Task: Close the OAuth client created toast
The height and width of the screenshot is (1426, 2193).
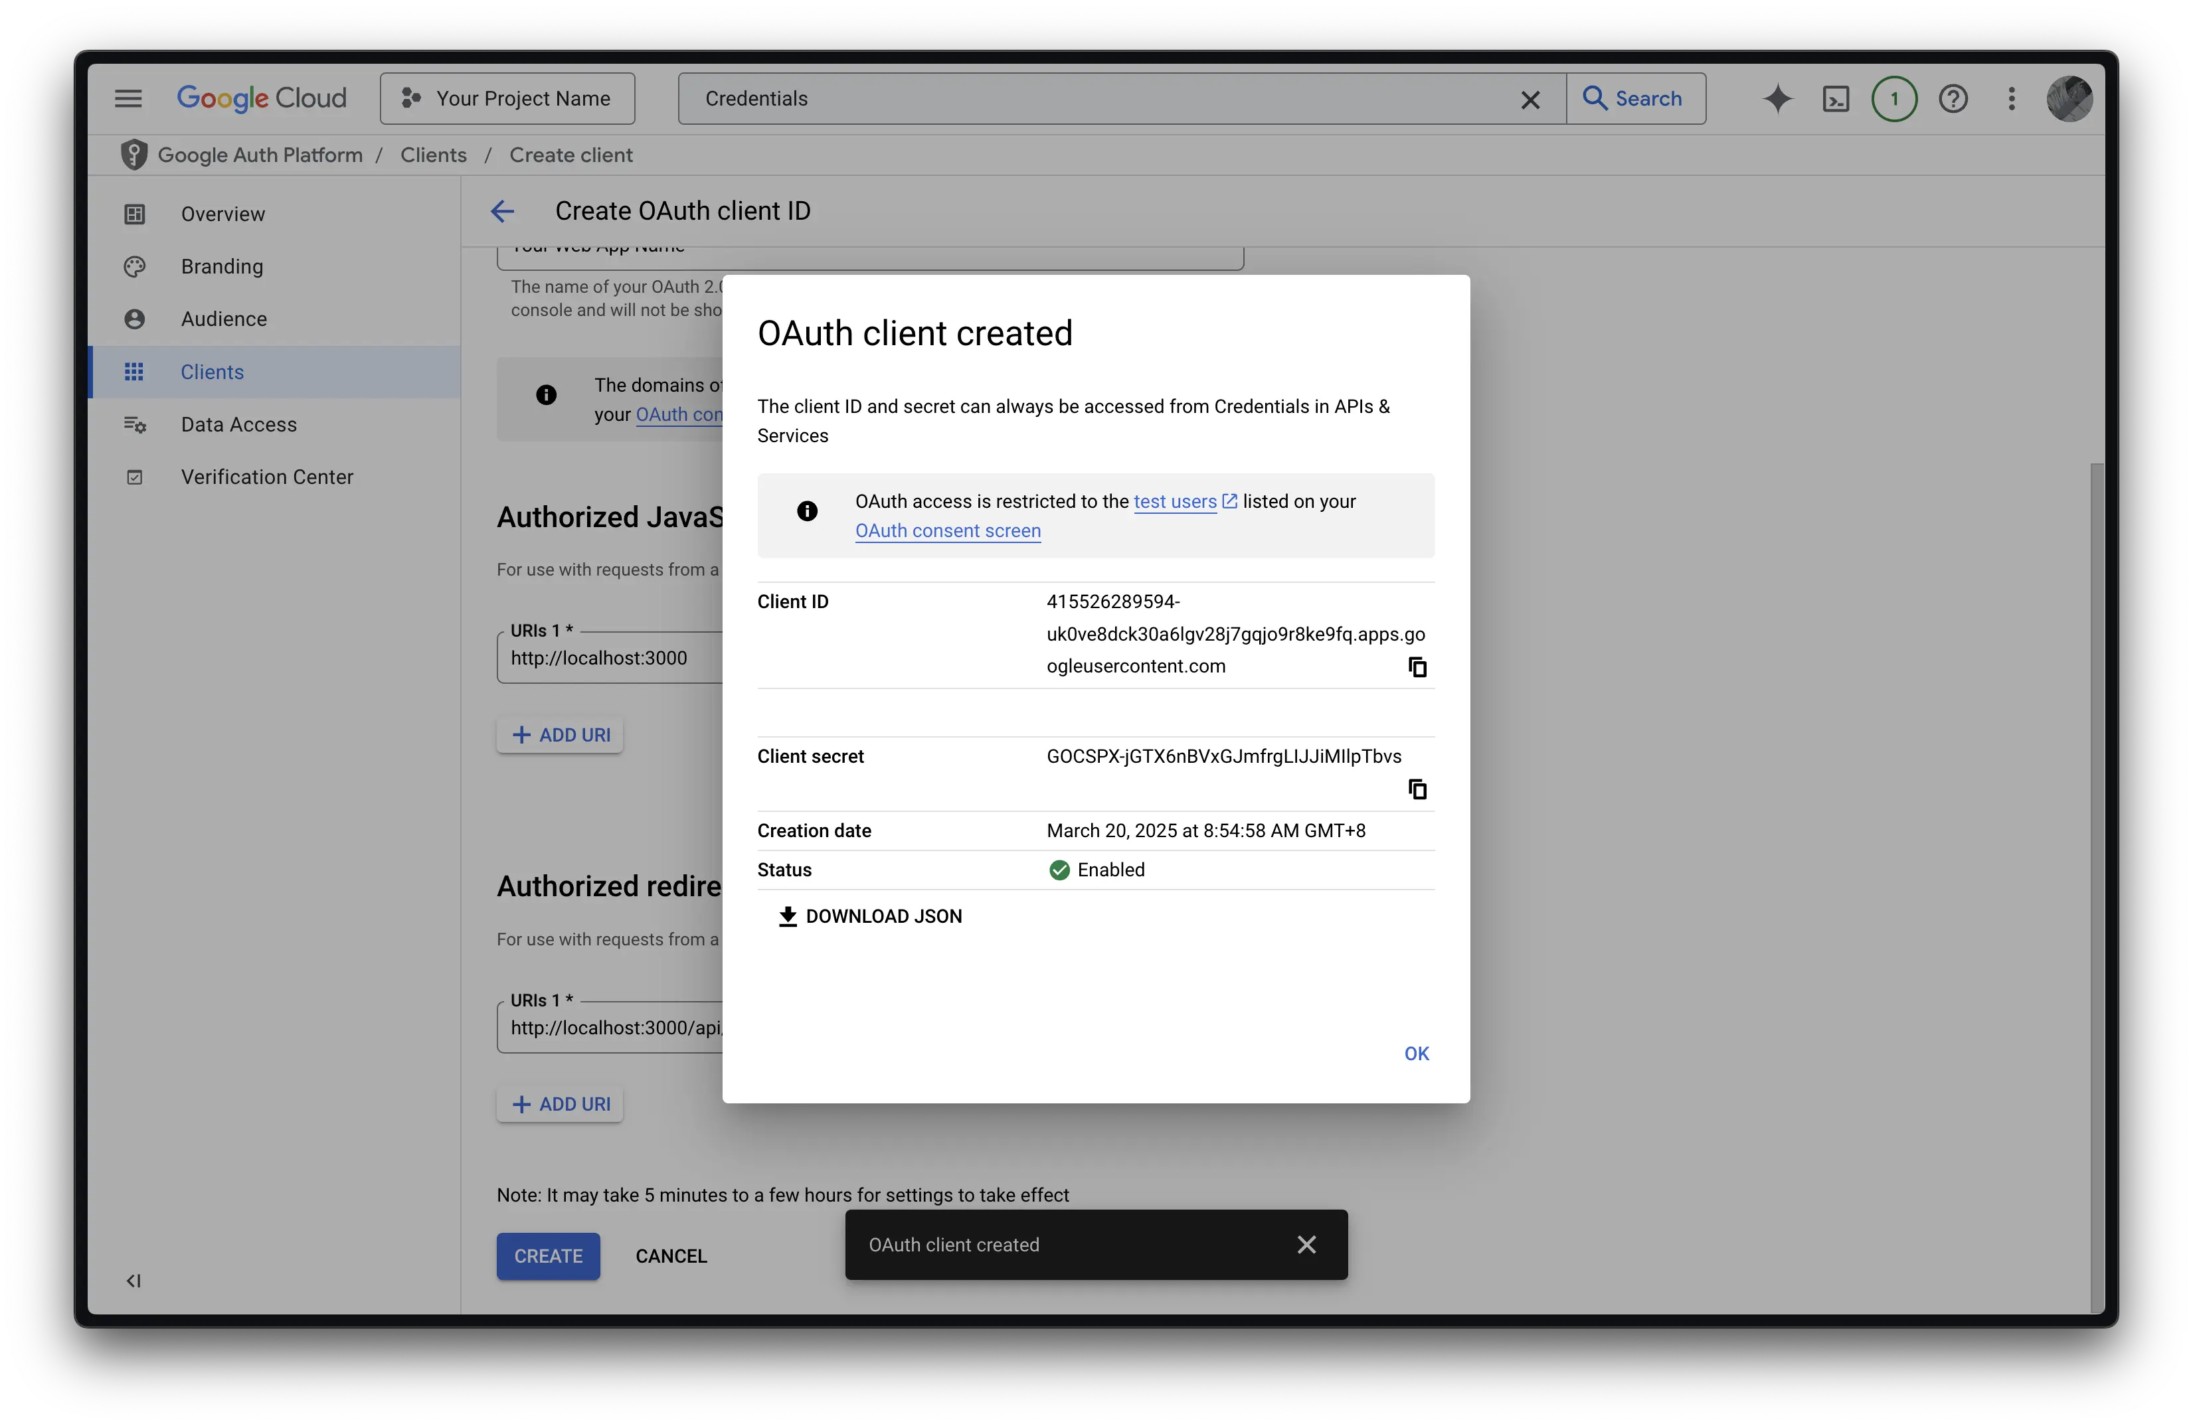Action: point(1306,1245)
